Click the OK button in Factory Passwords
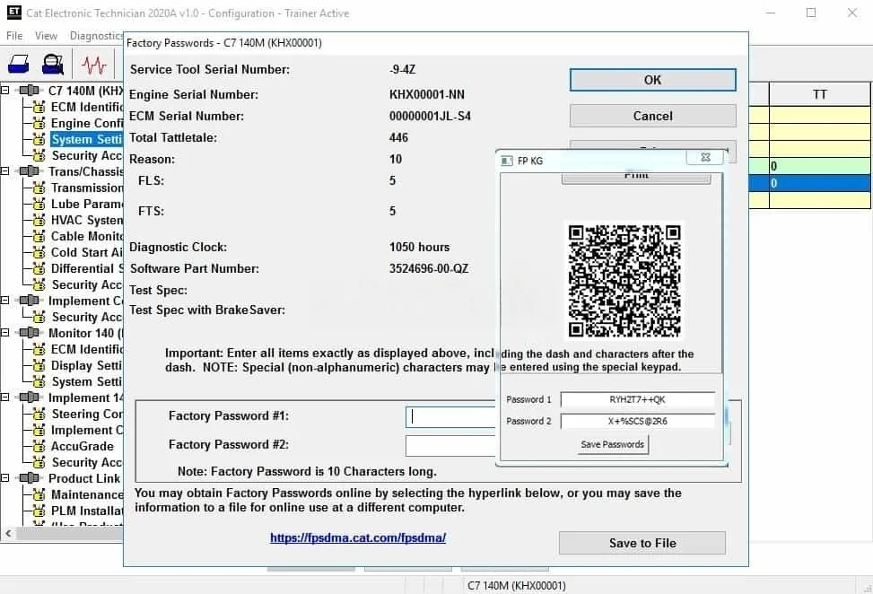The height and width of the screenshot is (594, 873). click(x=652, y=80)
